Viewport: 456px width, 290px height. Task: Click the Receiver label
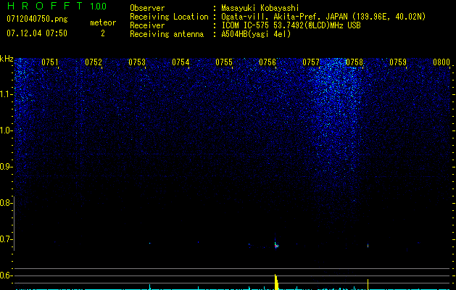point(147,25)
